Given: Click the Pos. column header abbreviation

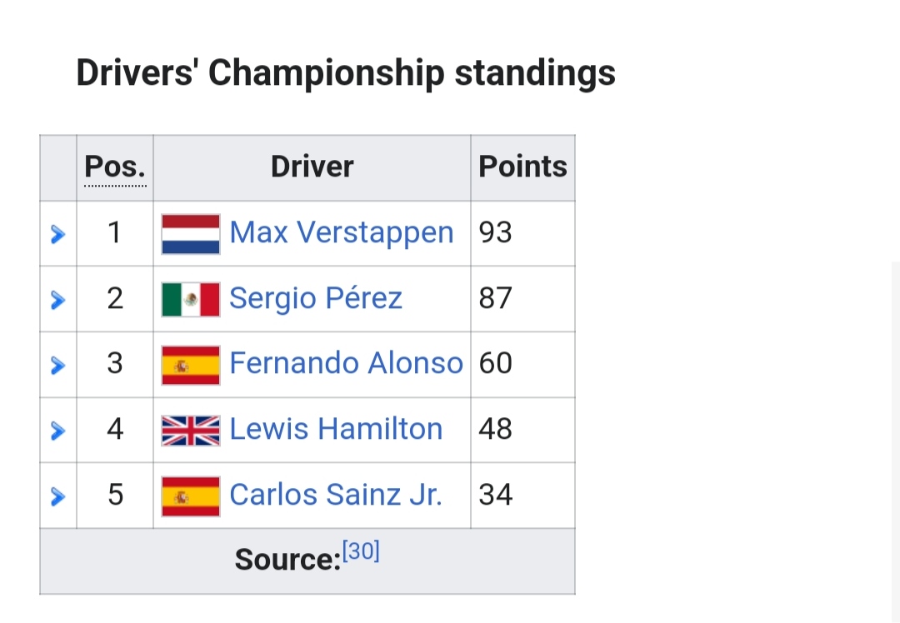Looking at the screenshot, I should coord(115,167).
